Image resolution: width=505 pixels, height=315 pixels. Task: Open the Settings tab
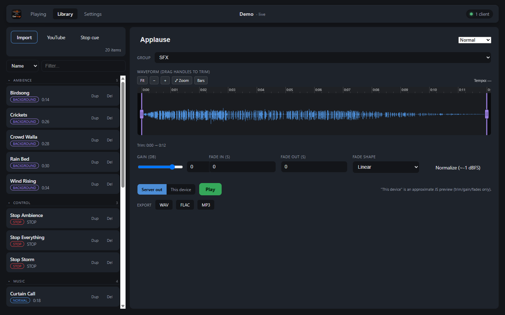point(93,14)
